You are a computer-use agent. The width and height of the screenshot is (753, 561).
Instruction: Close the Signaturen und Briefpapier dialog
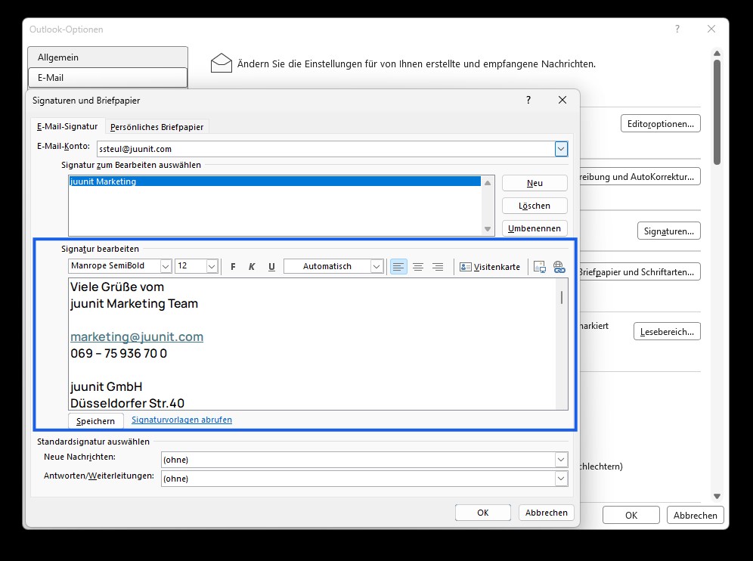point(562,100)
